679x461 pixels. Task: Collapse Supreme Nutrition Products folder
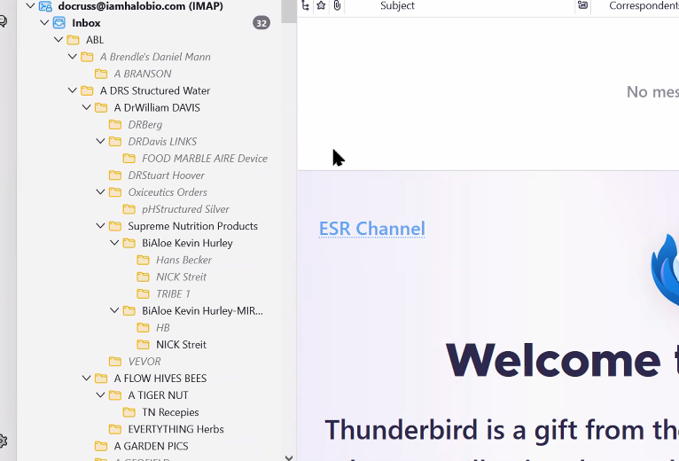pyautogui.click(x=100, y=225)
